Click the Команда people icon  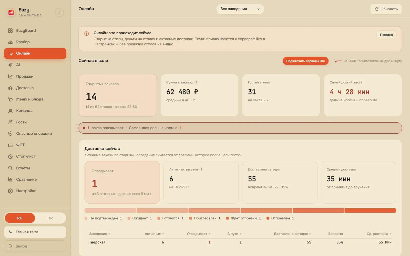tap(10, 111)
